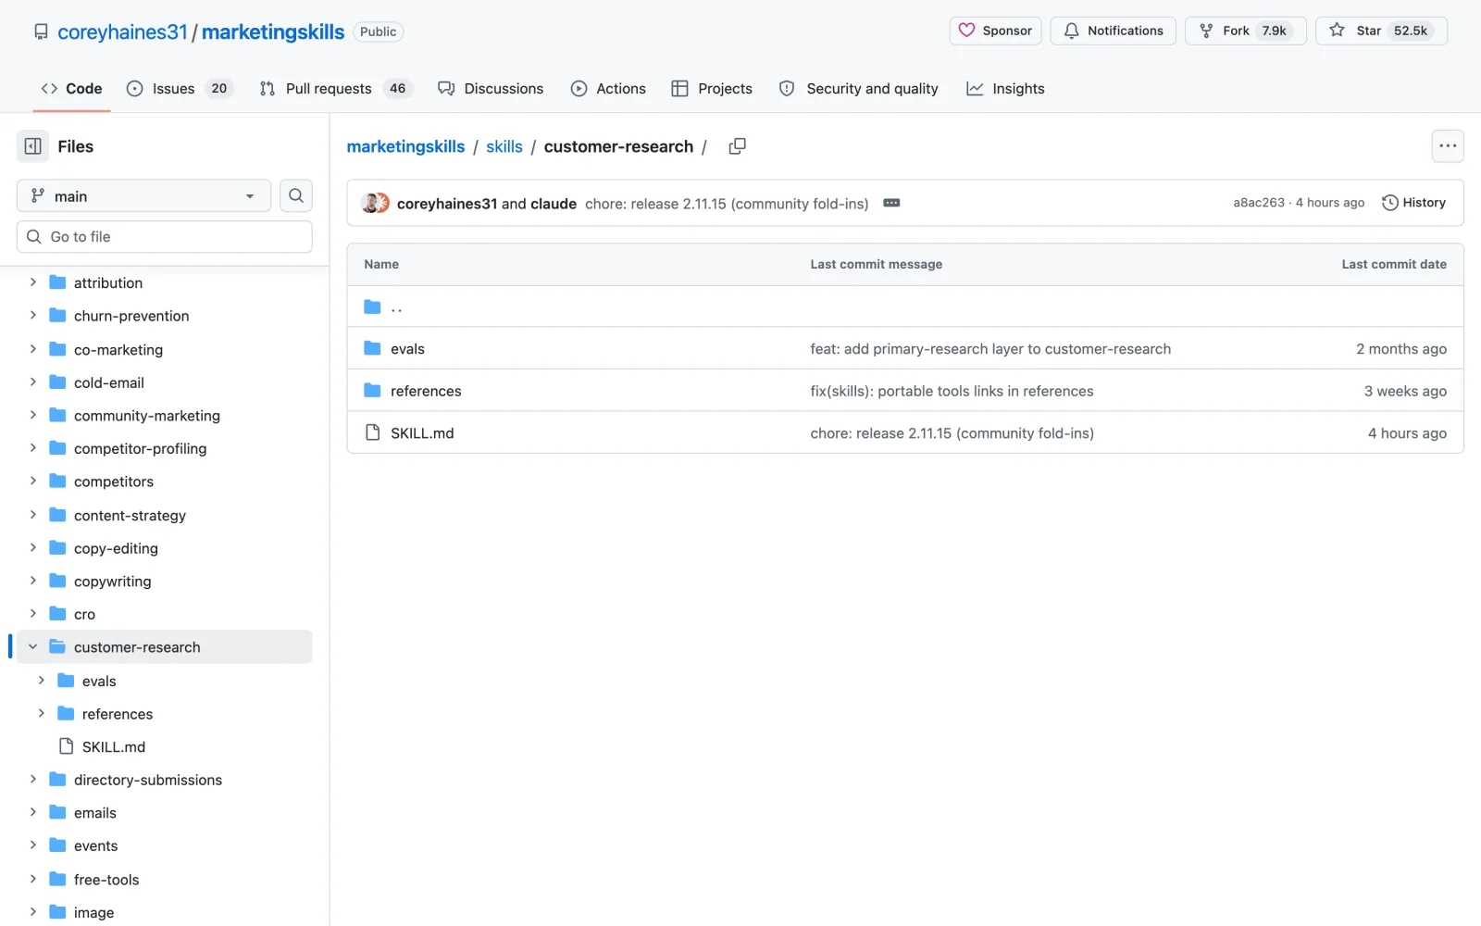Open the portable tools links commit
This screenshot has height=926, width=1481.
[x=952, y=391]
